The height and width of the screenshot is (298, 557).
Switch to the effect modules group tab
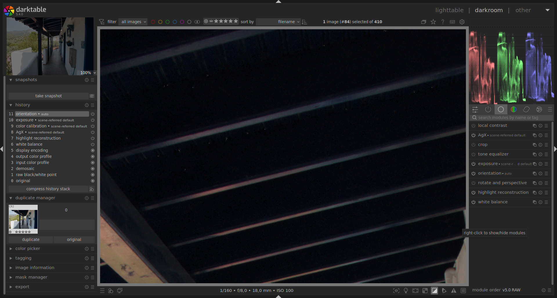coord(539,109)
